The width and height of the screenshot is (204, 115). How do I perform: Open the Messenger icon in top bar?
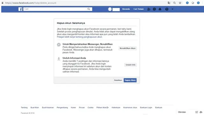[154, 9]
